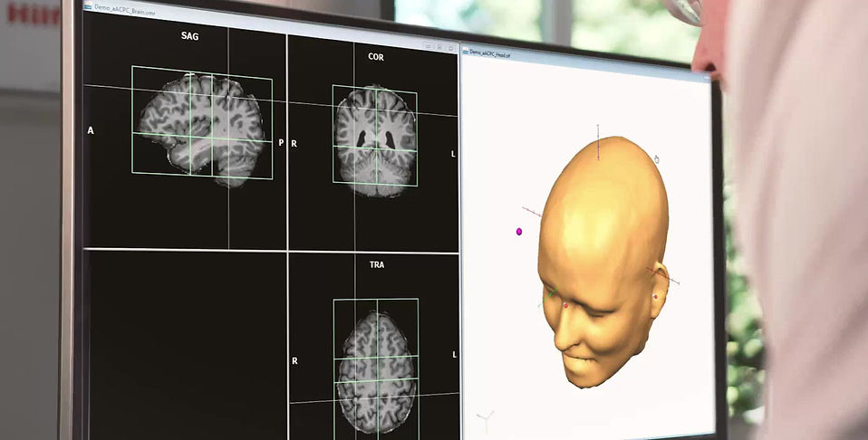
Task: Click the pink marker on the ear
Action: coord(655,297)
